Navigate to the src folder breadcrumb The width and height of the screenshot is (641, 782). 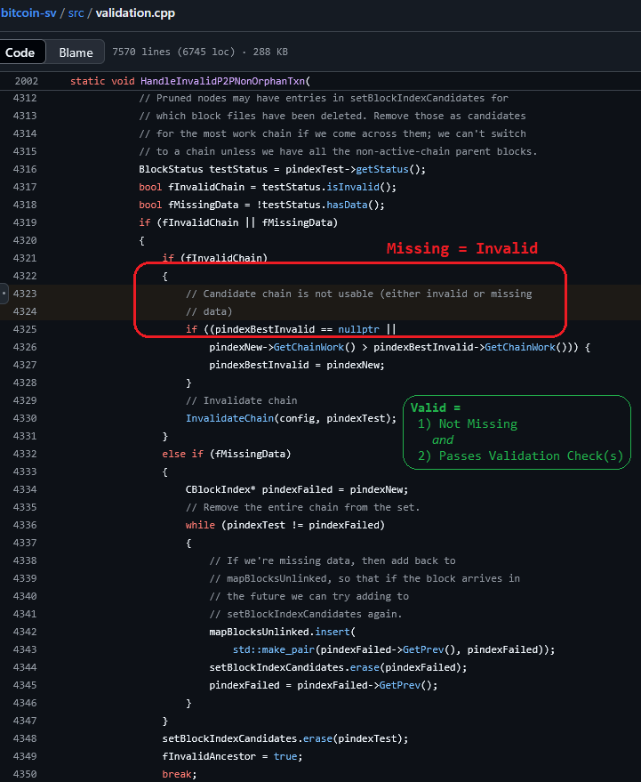[74, 13]
